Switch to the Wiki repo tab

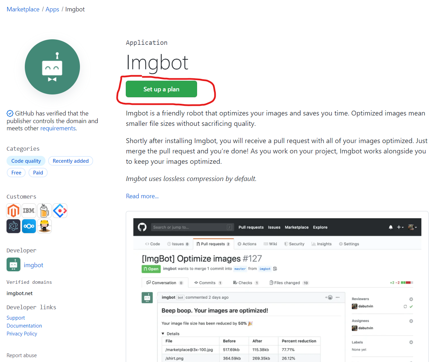(x=270, y=244)
